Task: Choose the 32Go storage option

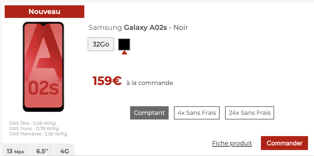Action: (x=101, y=44)
